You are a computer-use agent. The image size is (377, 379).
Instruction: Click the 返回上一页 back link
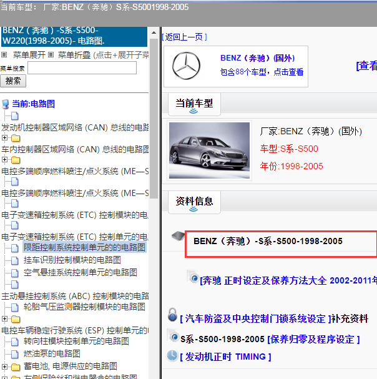pos(184,37)
